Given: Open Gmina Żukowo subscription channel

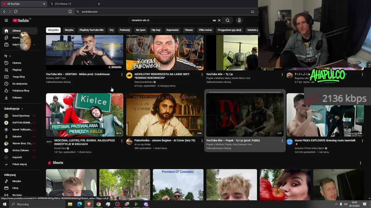Looking at the screenshot, I should tap(20, 150).
